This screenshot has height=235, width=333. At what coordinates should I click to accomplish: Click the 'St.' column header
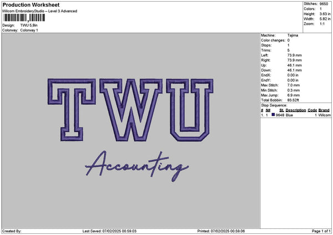tap(281, 110)
